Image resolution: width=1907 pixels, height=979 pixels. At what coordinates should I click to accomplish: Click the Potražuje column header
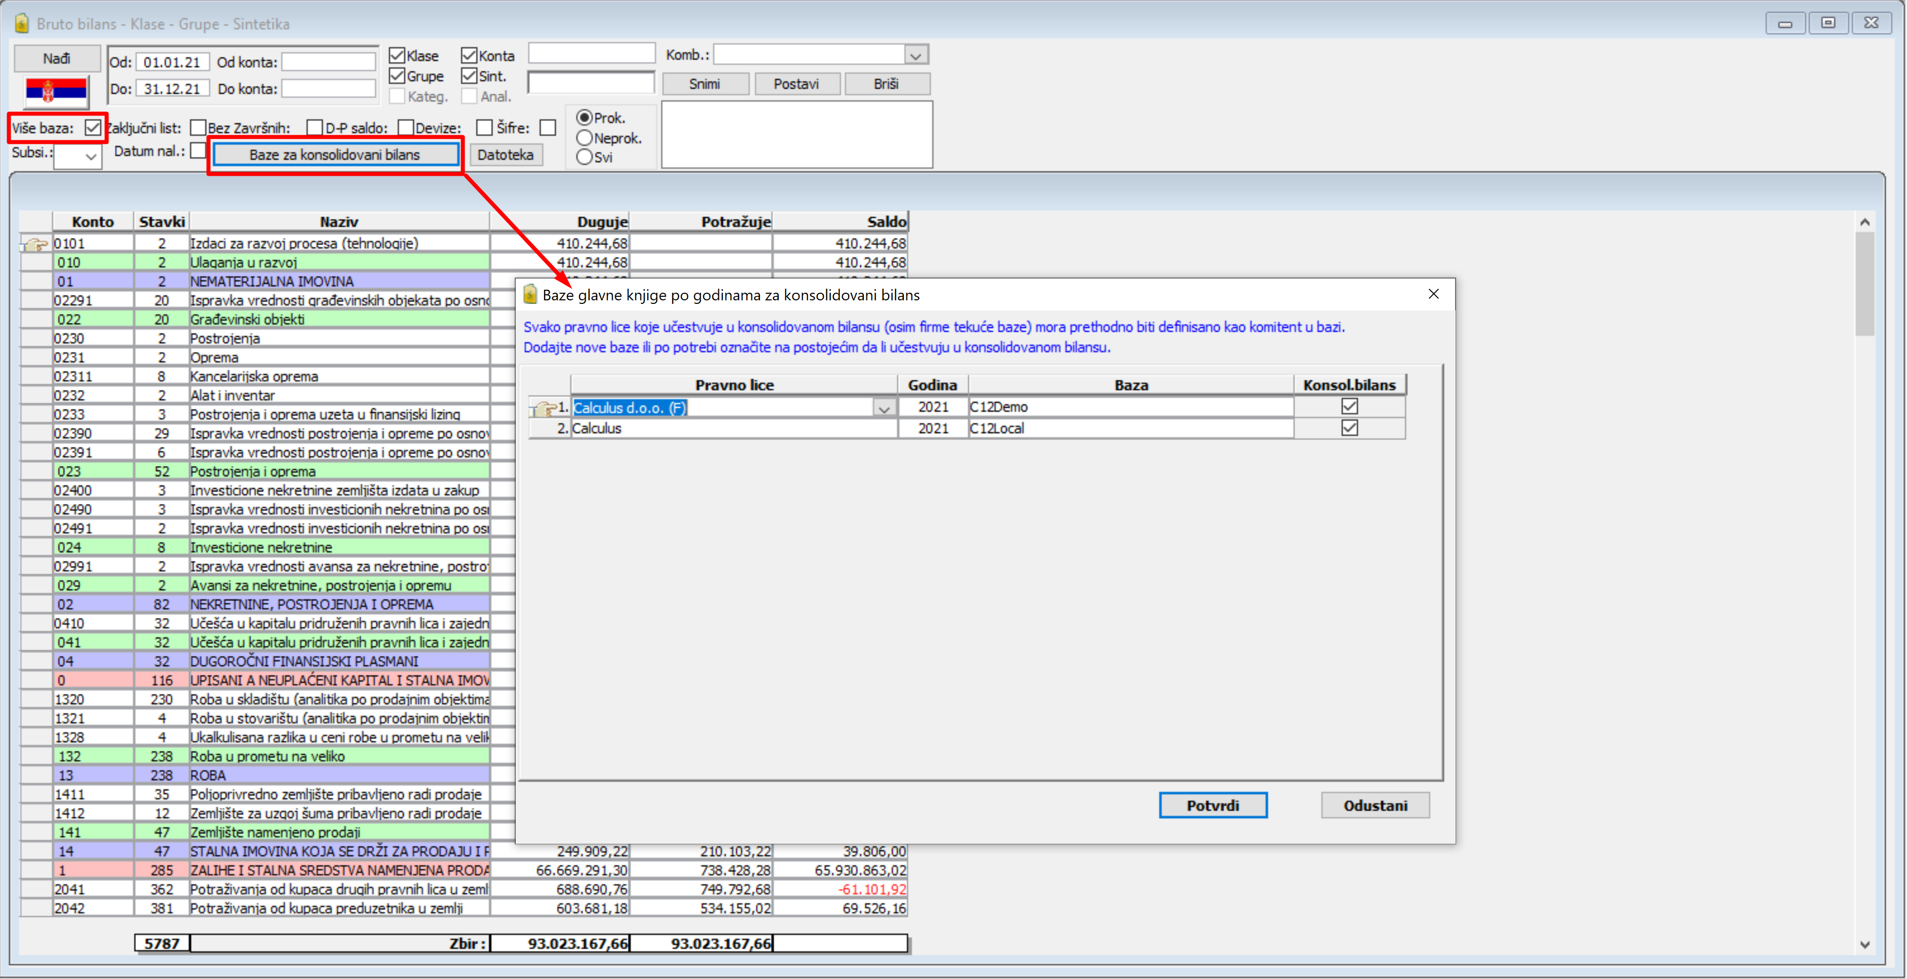[700, 221]
